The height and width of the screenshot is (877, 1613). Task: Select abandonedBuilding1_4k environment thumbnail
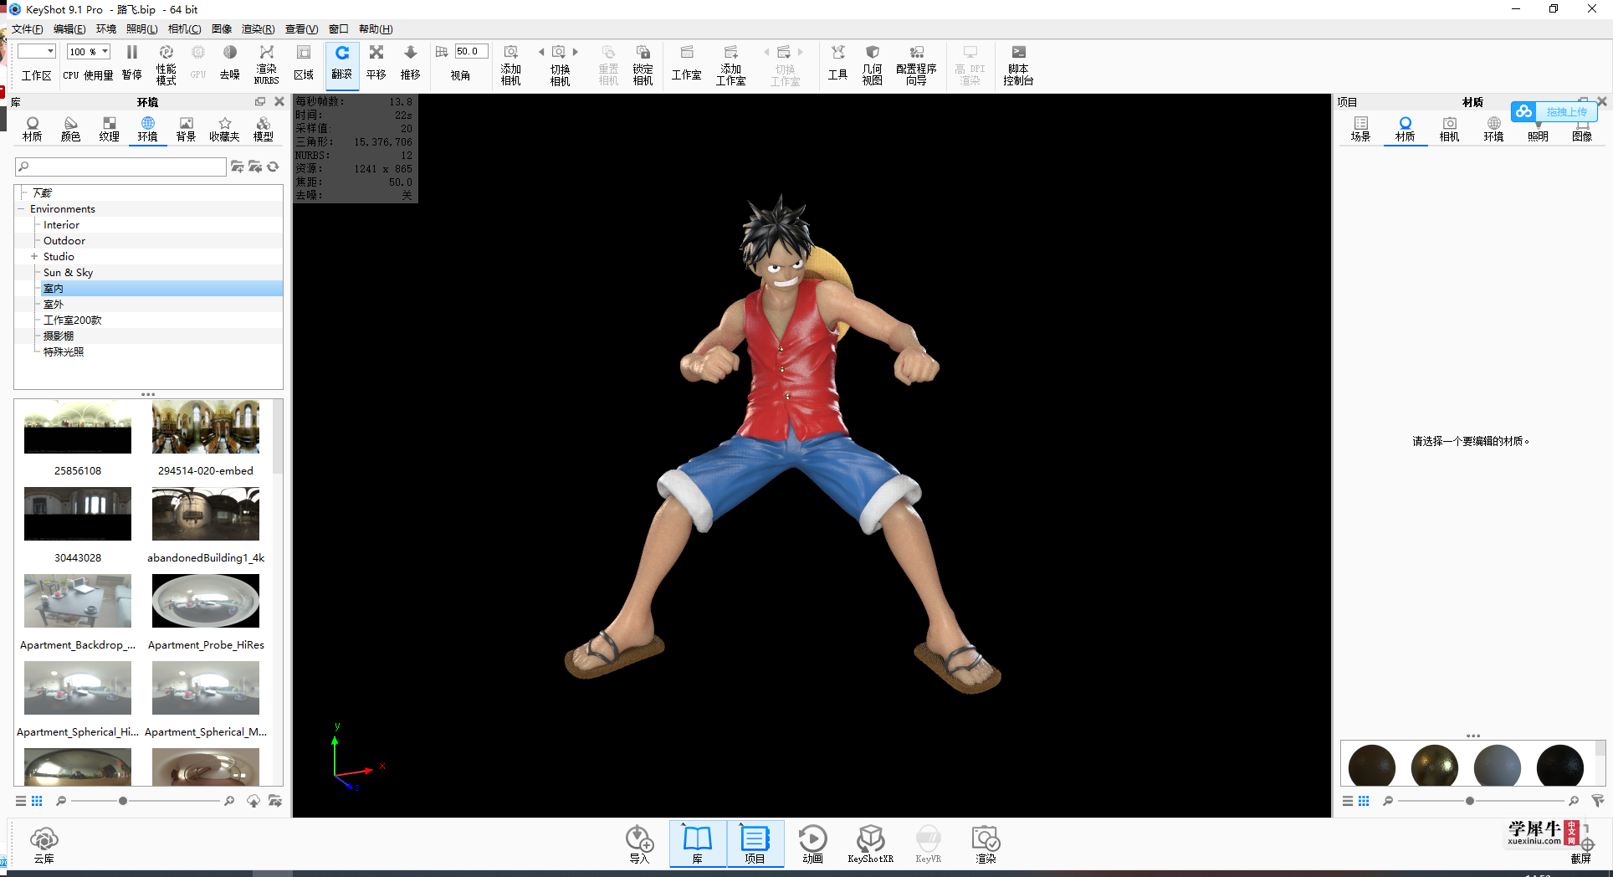click(x=206, y=514)
